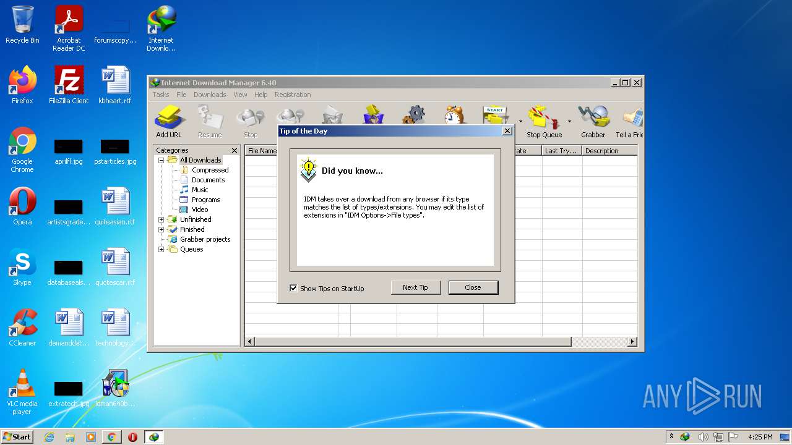Select the Firefox desktop icon
The height and width of the screenshot is (445, 792).
[22, 85]
